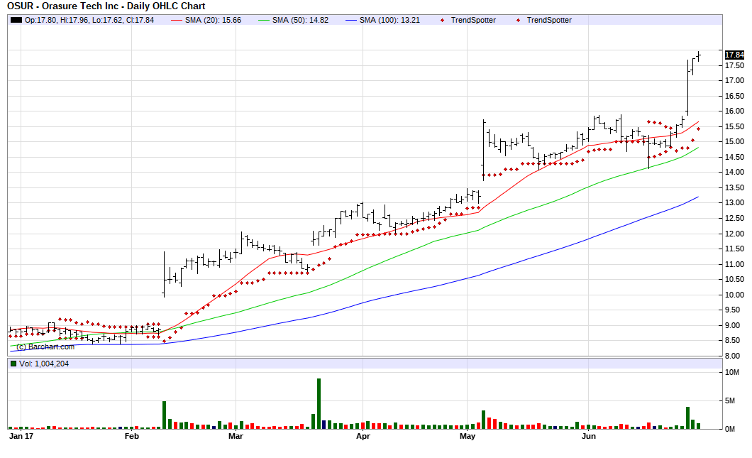Click the tallest volume bar in late March
The width and height of the screenshot is (752, 458).
tap(319, 404)
